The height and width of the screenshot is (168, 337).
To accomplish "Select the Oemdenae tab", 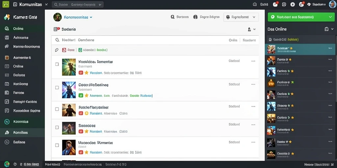I will 86,40.
